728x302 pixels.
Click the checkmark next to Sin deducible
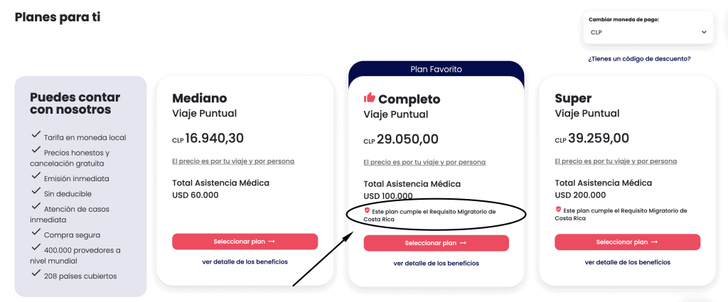click(x=36, y=190)
